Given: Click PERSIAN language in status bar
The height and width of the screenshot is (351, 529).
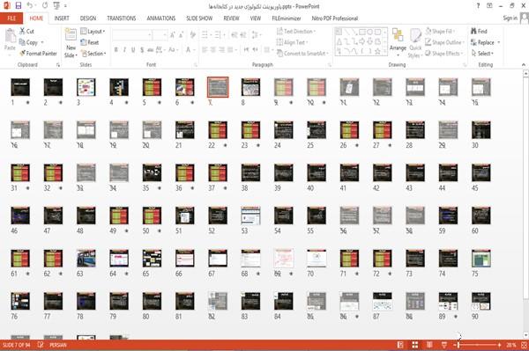Looking at the screenshot, I should [x=58, y=345].
